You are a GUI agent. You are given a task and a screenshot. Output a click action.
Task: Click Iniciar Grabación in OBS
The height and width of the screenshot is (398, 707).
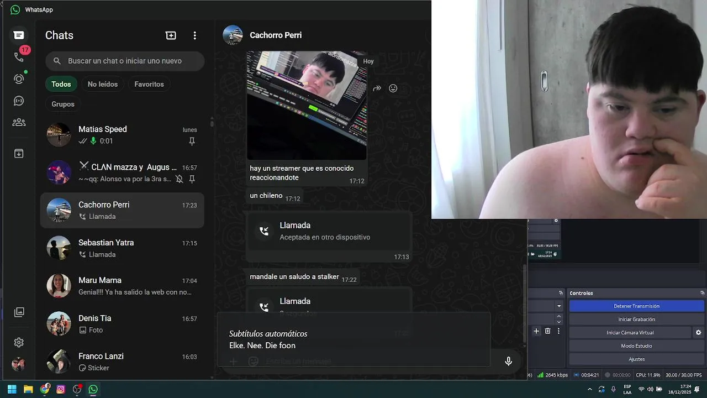636,319
